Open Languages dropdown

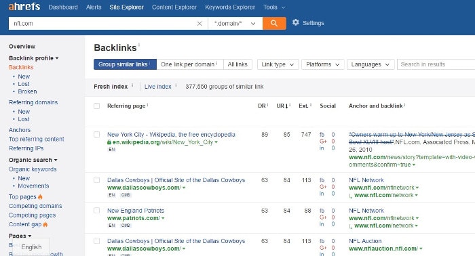(370, 64)
